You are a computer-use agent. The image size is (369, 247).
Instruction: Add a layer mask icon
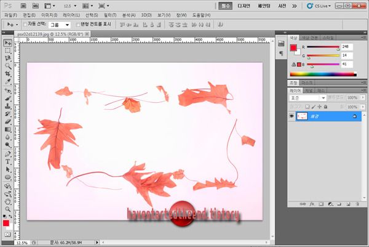[x=321, y=204]
